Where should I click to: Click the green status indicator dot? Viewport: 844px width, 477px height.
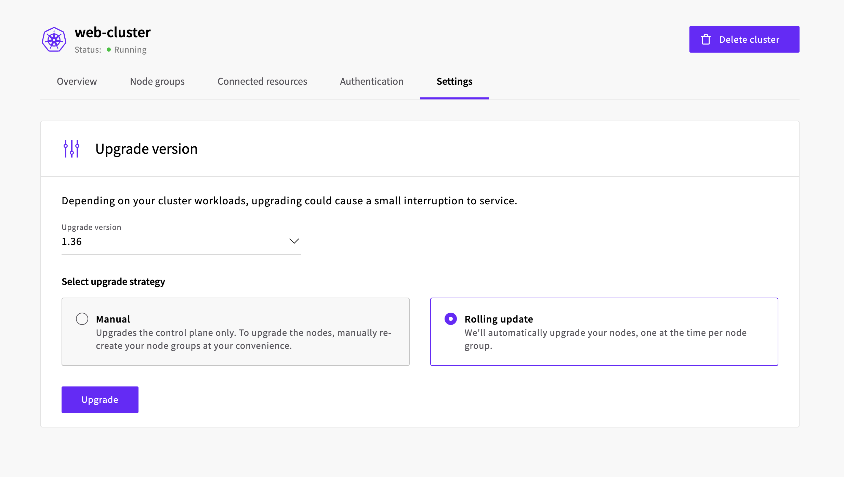(x=109, y=50)
